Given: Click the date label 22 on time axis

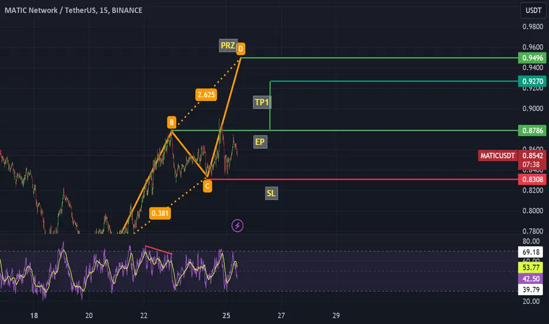Looking at the screenshot, I should (x=144, y=316).
